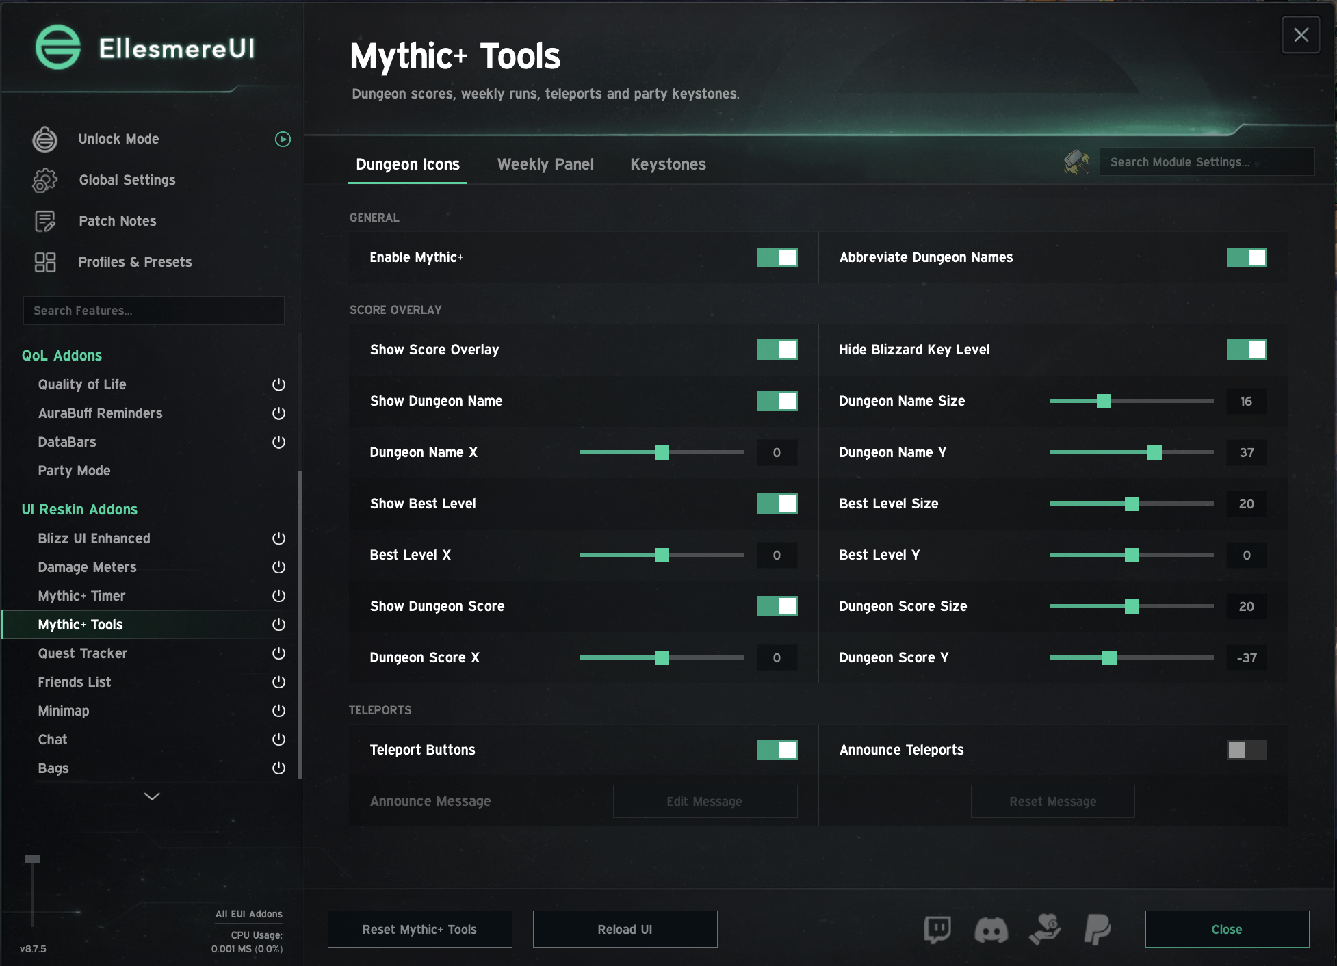The image size is (1337, 966).
Task: Toggle power icon for Quality of Life
Action: (x=278, y=384)
